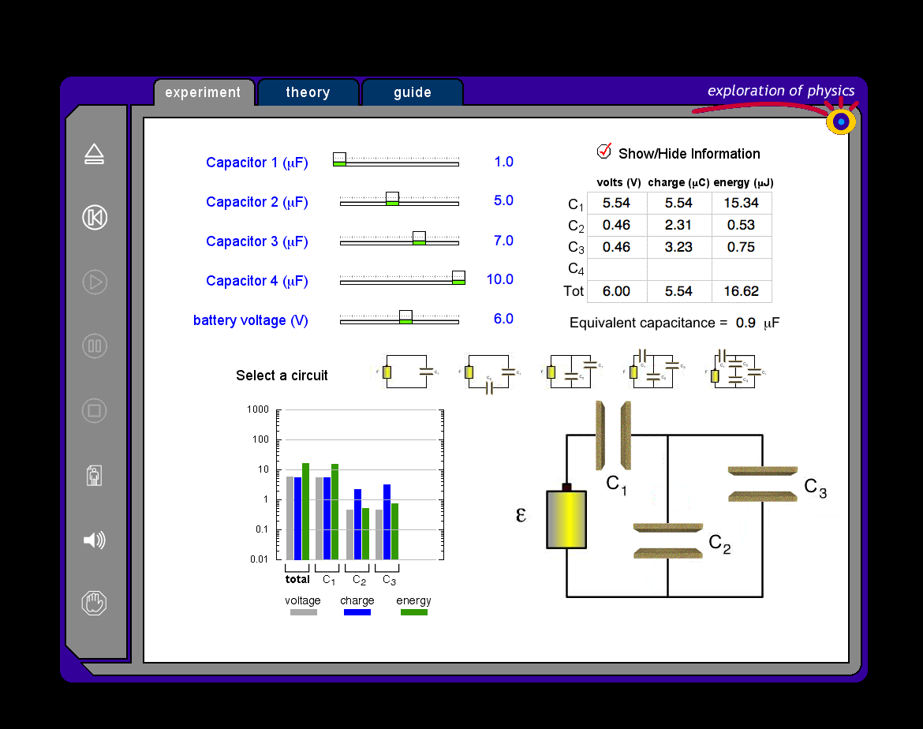Click the play icon in the sidebar
Image resolution: width=923 pixels, height=729 pixels.
pyautogui.click(x=95, y=282)
